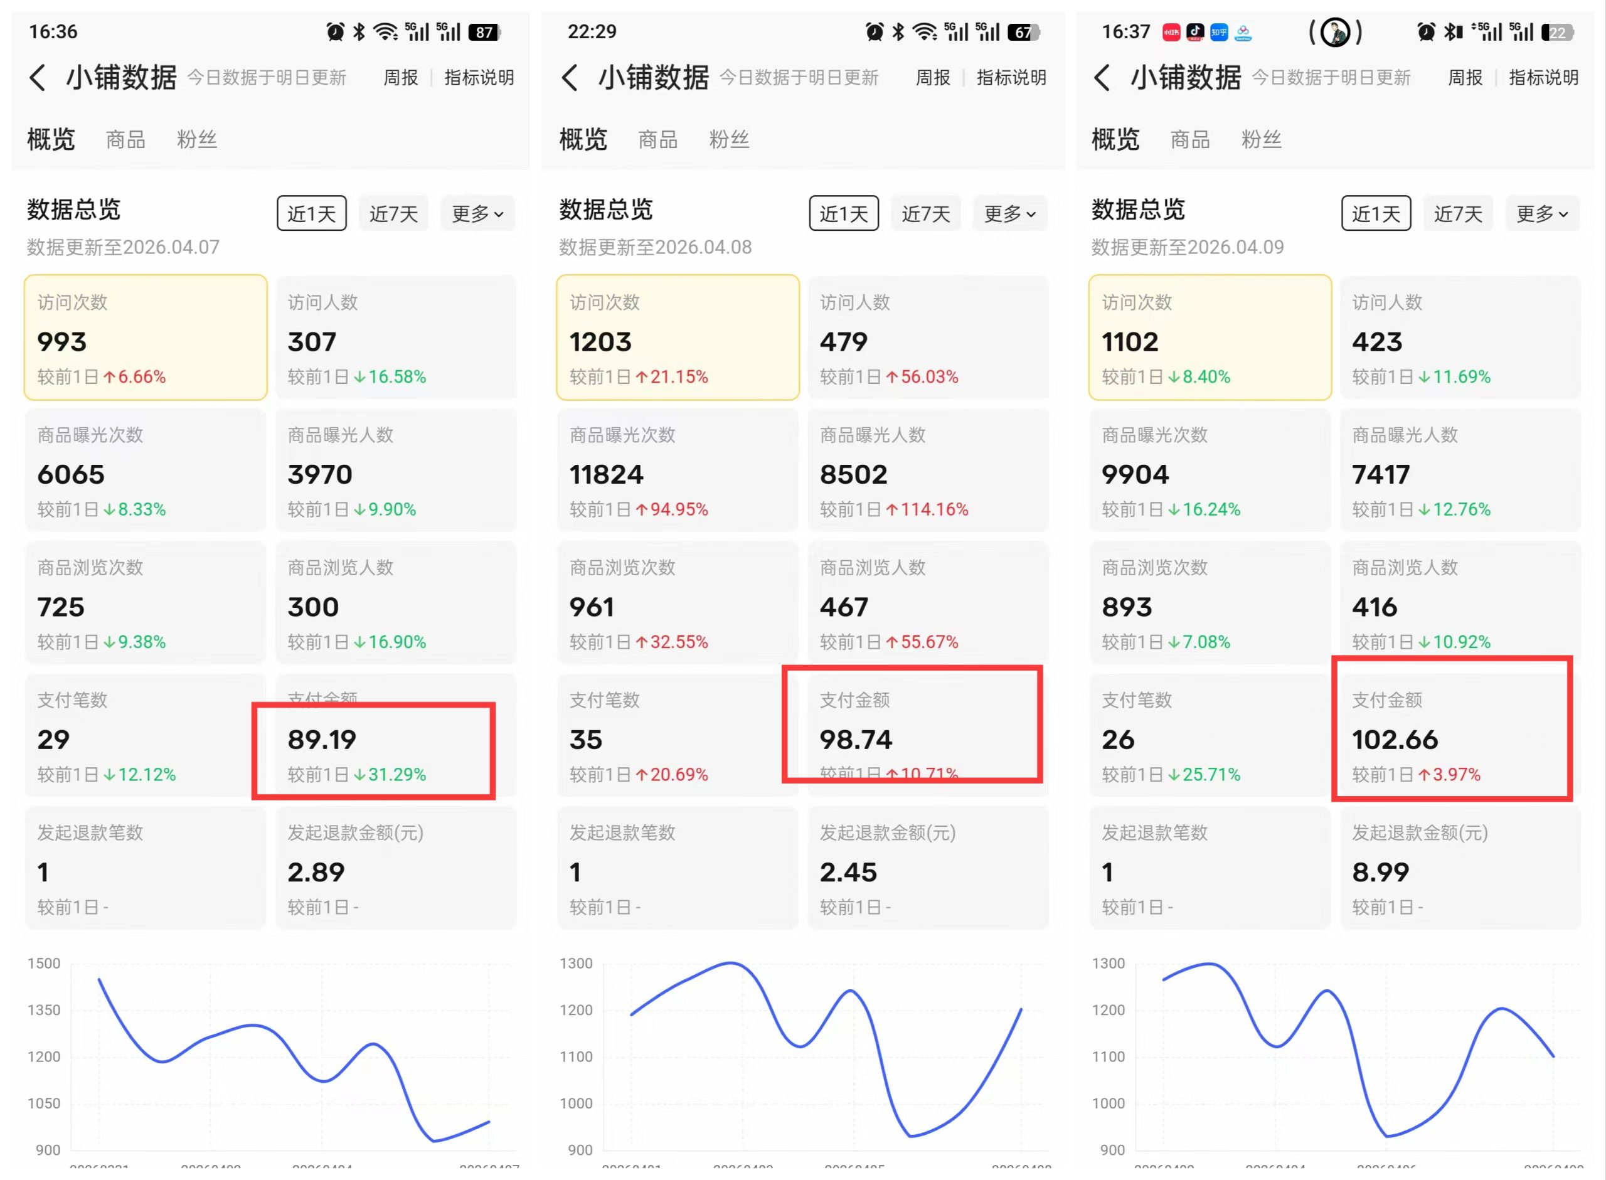1606x1180 pixels.
Task: Open the 更多 dropdown on left panel
Action: pyautogui.click(x=477, y=213)
